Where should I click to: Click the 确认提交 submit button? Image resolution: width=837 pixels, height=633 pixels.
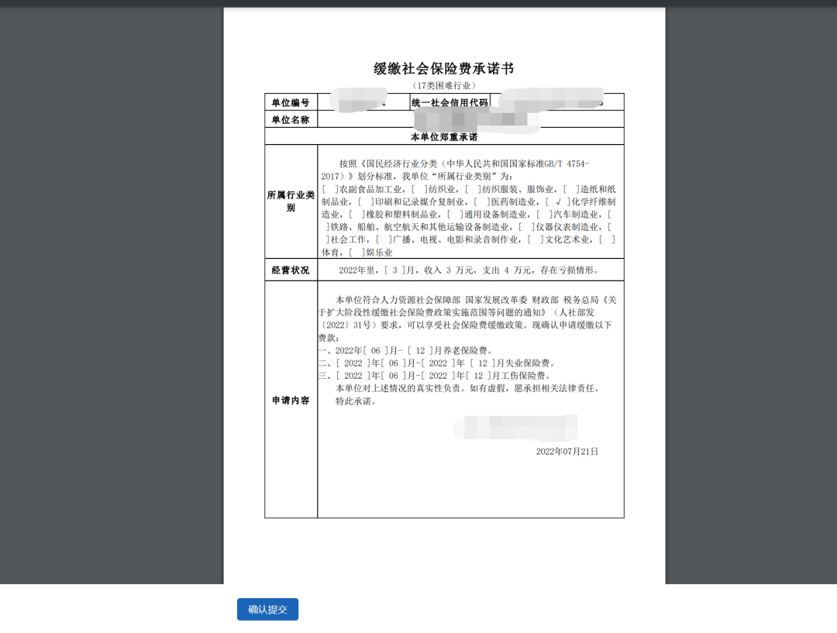tap(267, 609)
